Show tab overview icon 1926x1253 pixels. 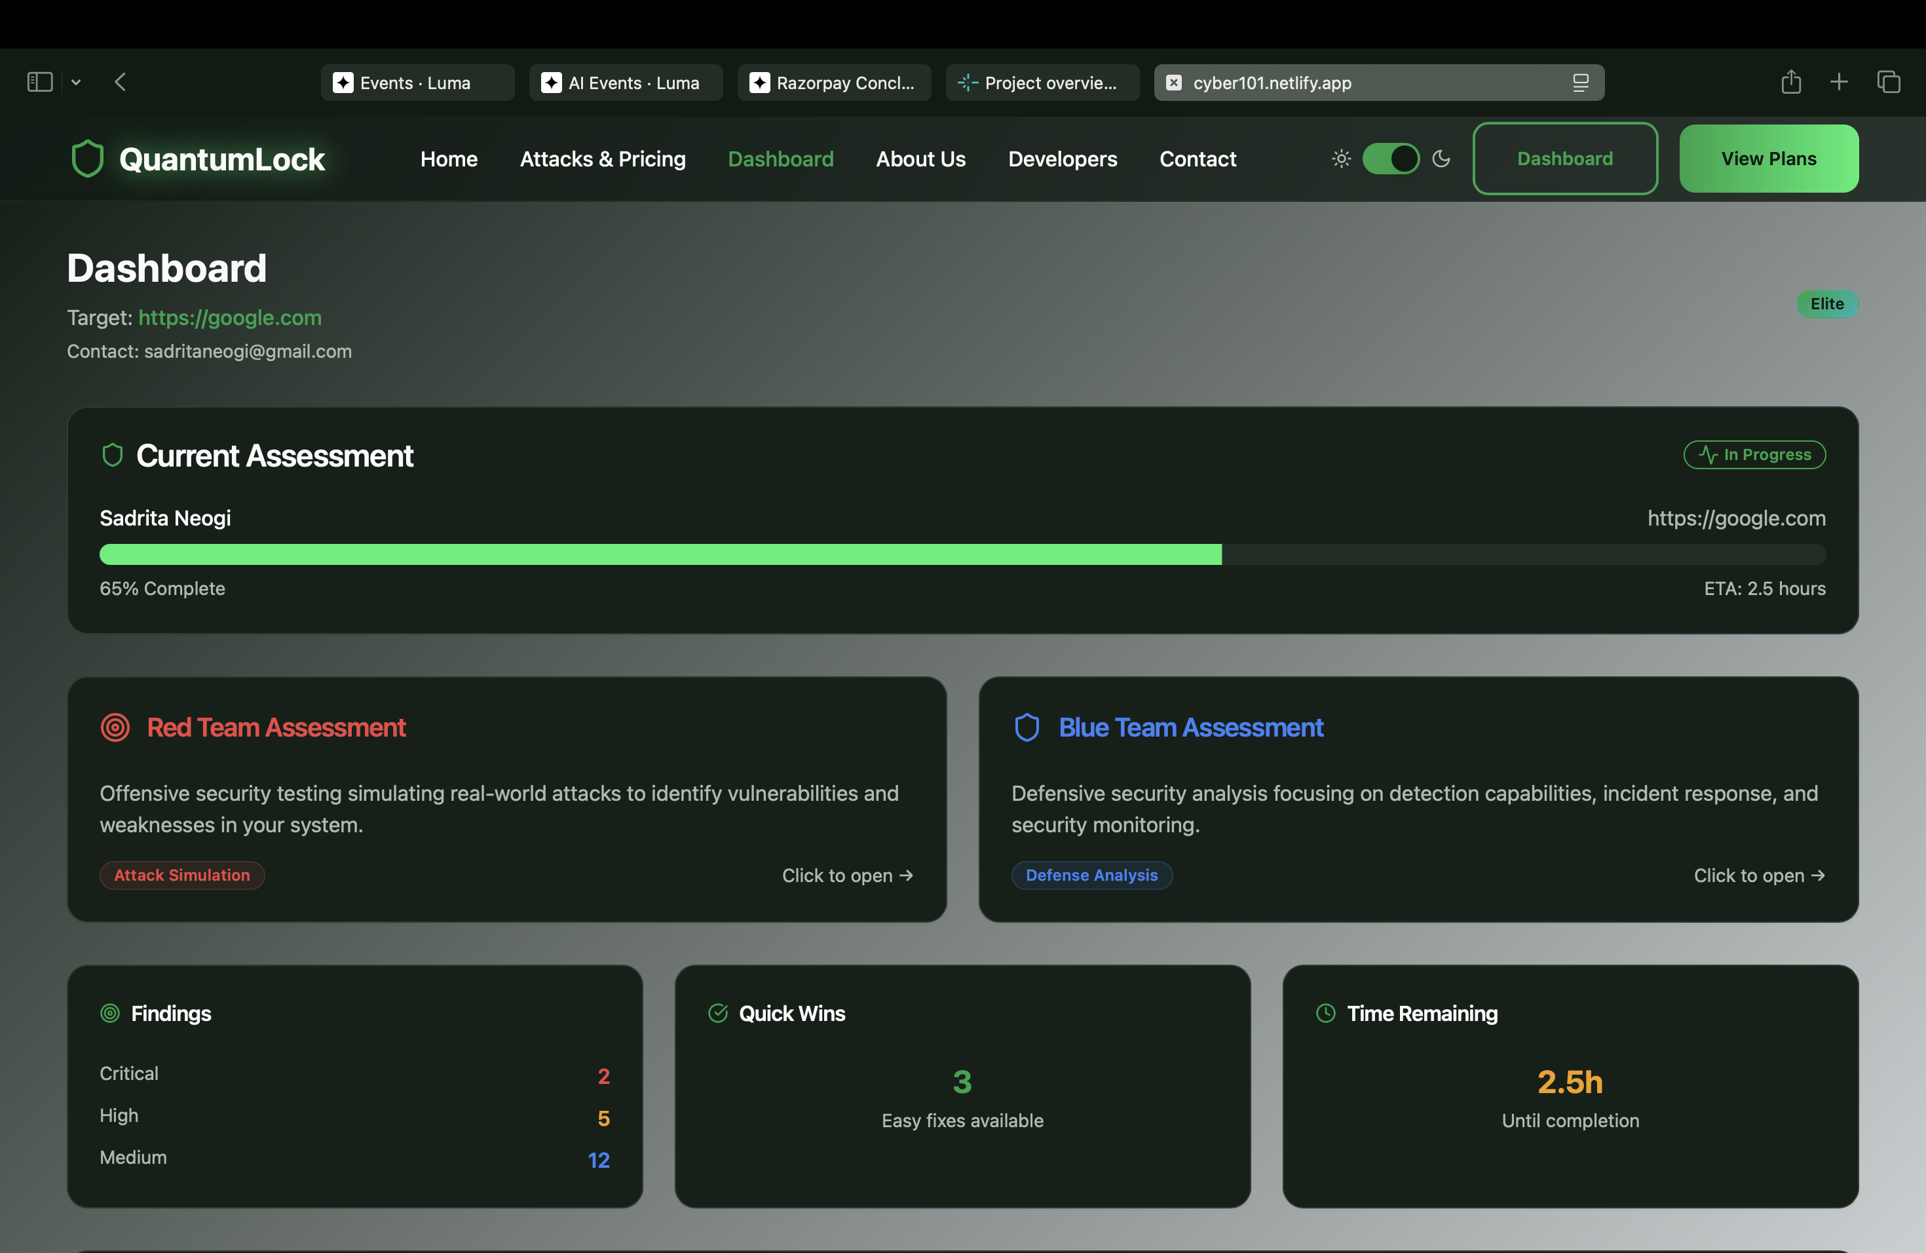click(x=1888, y=82)
